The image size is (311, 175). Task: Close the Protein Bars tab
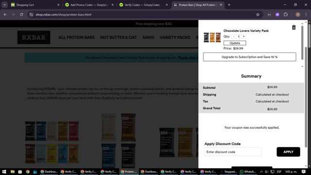pos(221,5)
